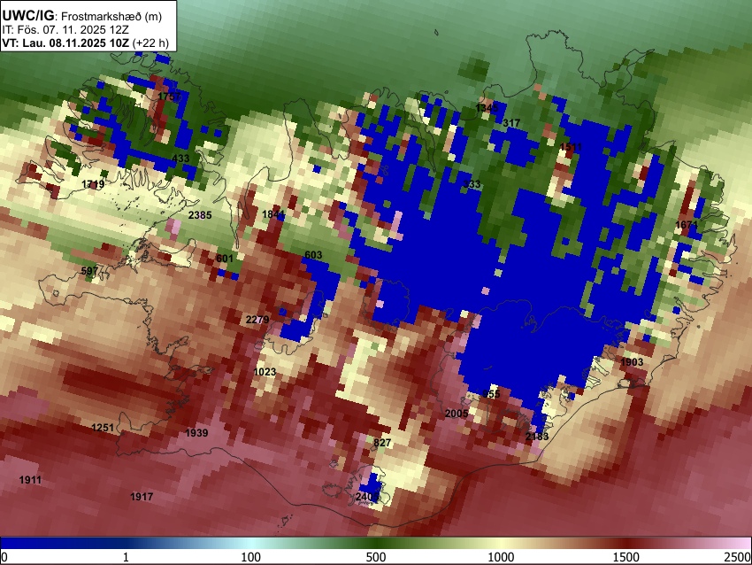
Task: Click the map value 2183
Action: coord(537,437)
